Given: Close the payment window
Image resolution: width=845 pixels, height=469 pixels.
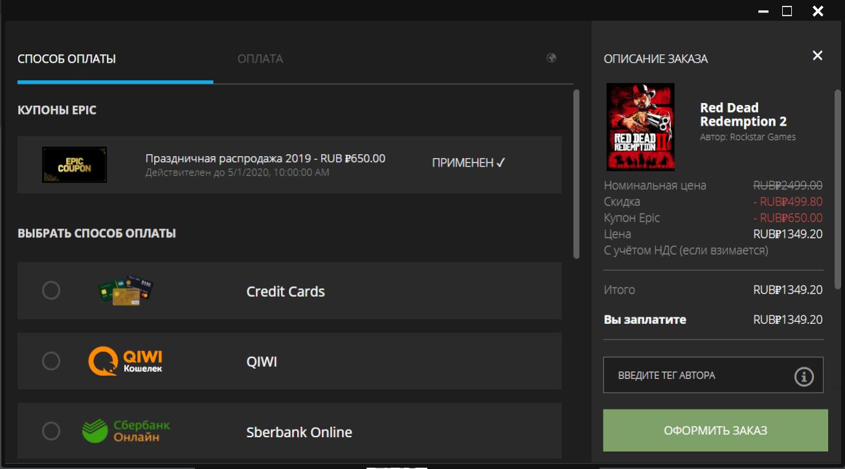Looking at the screenshot, I should click(818, 11).
